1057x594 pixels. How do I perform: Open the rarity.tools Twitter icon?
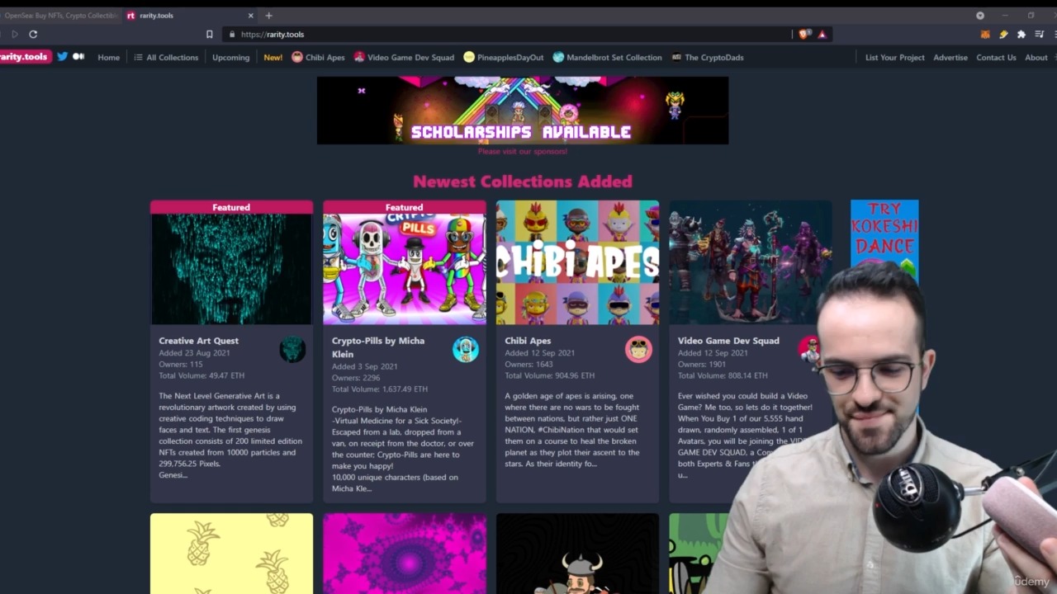(62, 56)
